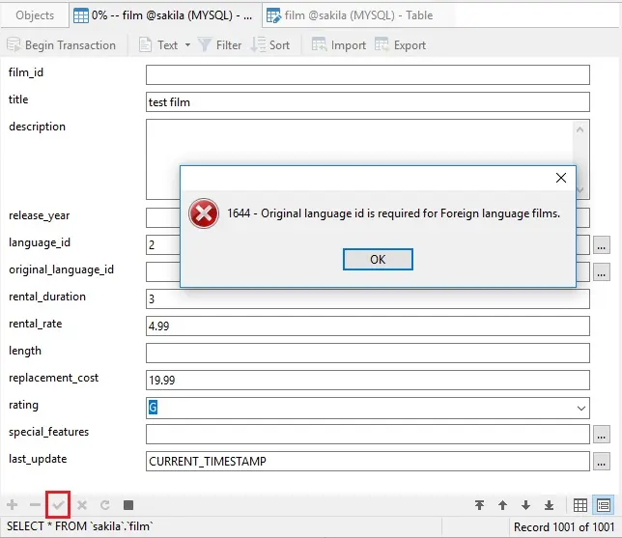
Task: Go to first record arrow icon
Action: [480, 505]
